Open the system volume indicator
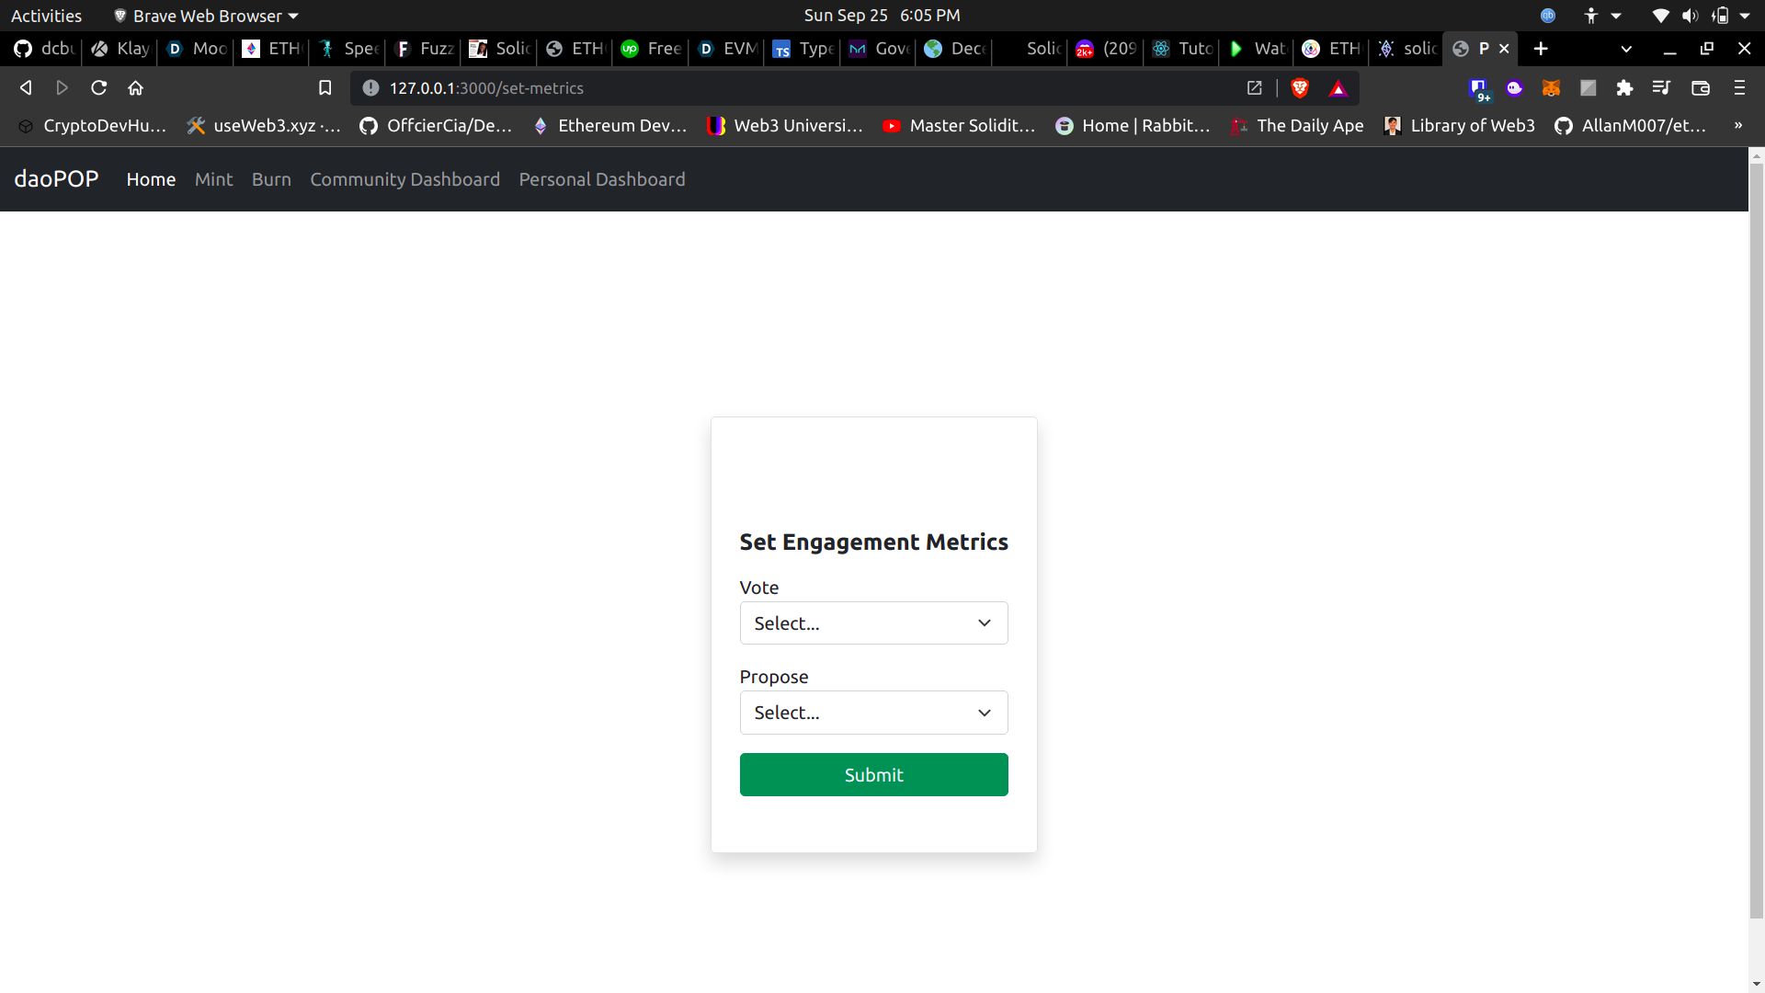Screen dimensions: 1765x993 pyautogui.click(x=1690, y=16)
